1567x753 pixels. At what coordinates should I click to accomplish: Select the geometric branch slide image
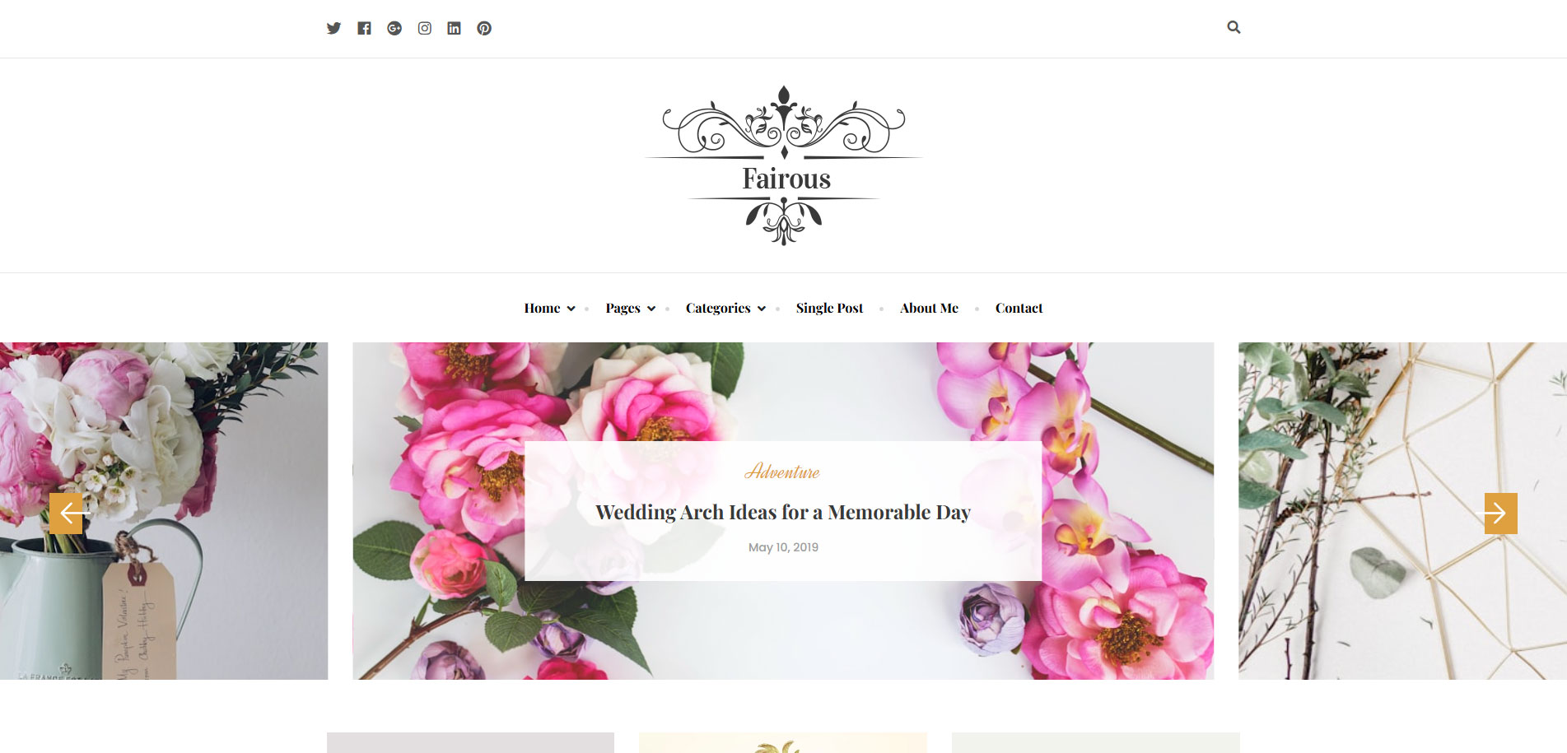point(1402,511)
